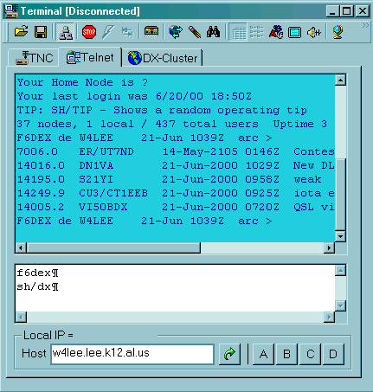Toggle the network computers connect icon
The width and height of the screenshot is (373, 392).
click(x=66, y=32)
